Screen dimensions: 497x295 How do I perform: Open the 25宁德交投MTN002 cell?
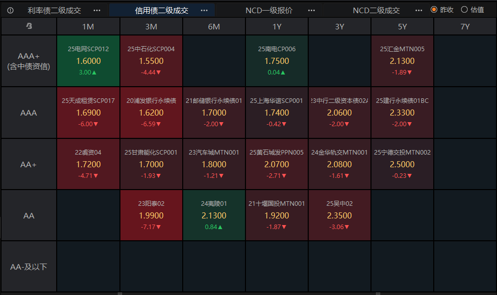click(402, 164)
